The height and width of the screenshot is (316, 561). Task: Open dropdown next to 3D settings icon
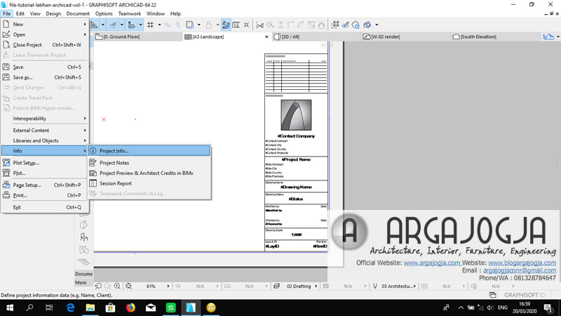pyautogui.click(x=377, y=25)
